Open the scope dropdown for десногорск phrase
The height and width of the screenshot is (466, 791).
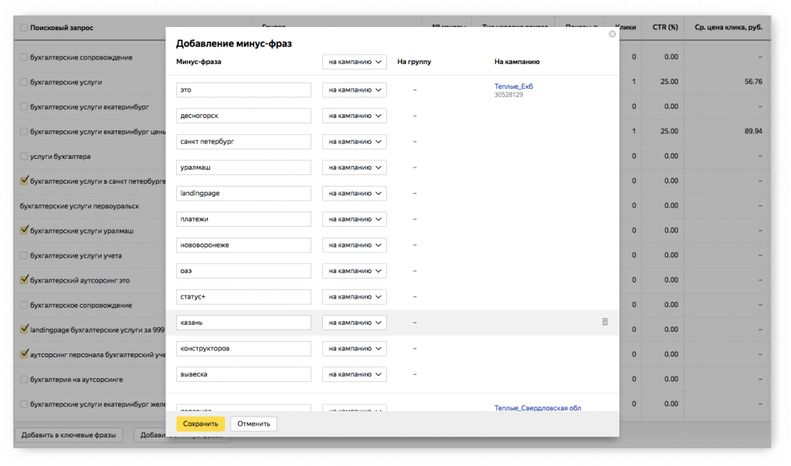(x=354, y=116)
